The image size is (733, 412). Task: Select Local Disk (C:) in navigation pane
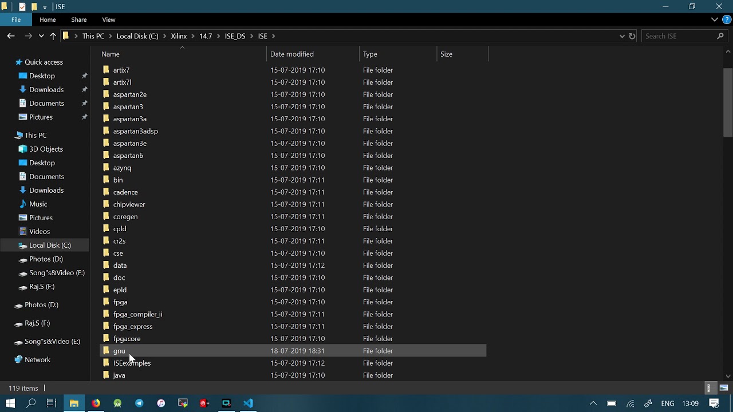[50, 245]
